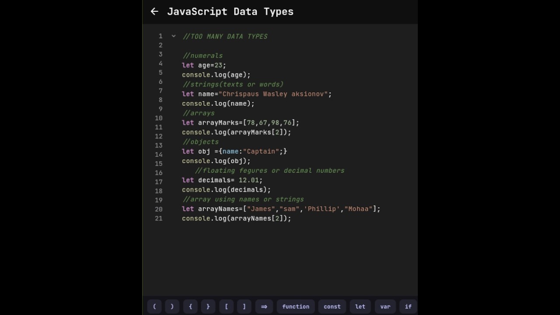Collapse the code fold chevron on line 1
Image resolution: width=560 pixels, height=315 pixels.
tap(174, 36)
